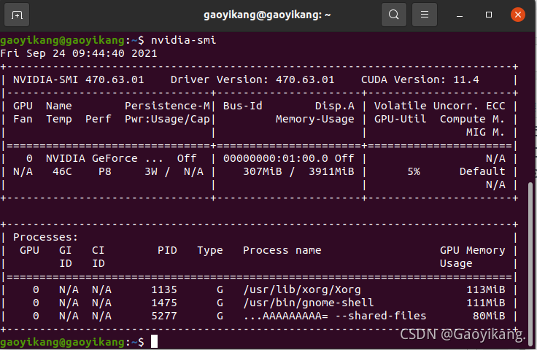
Task: Click the total memory value 3911MiB
Action: click(331, 171)
